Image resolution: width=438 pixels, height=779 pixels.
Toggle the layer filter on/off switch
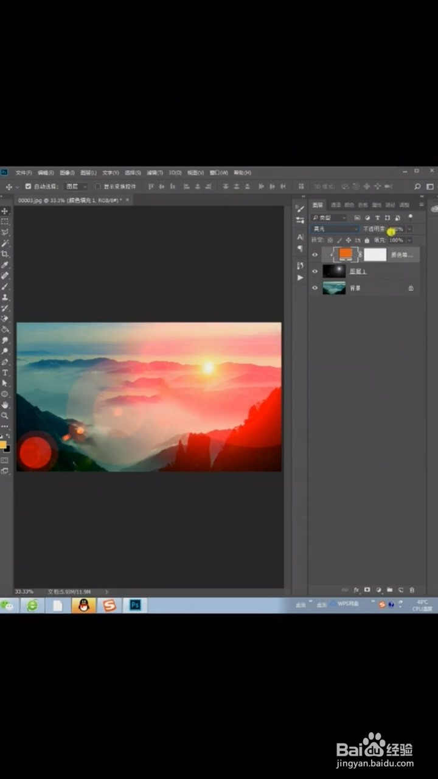411,217
